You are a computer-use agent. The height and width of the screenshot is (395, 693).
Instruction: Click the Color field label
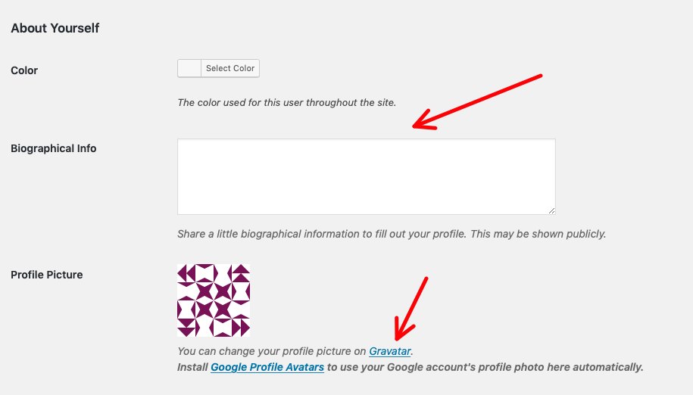(x=24, y=70)
